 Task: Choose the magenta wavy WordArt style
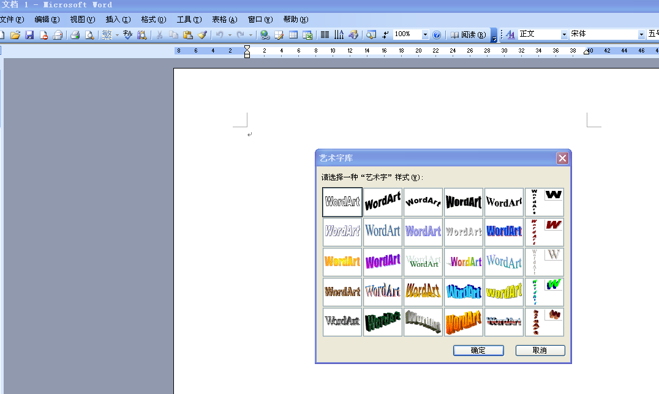coord(383,262)
